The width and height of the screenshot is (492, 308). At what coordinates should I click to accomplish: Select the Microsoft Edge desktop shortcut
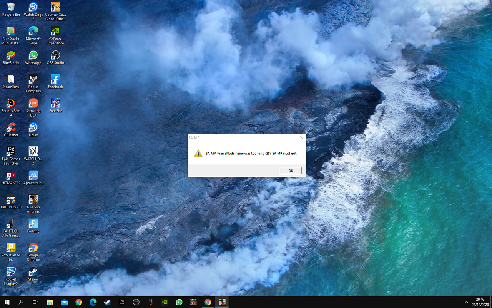point(33,36)
